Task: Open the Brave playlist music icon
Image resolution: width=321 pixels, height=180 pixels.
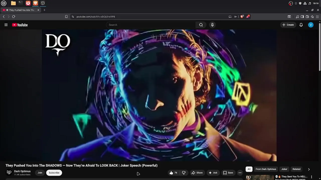Action: pyautogui.click(x=297, y=17)
